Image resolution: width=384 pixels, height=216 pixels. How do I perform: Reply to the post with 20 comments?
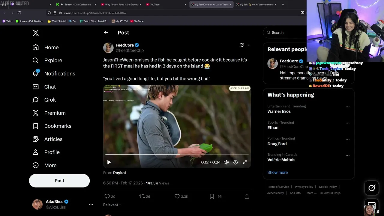tap(110, 196)
